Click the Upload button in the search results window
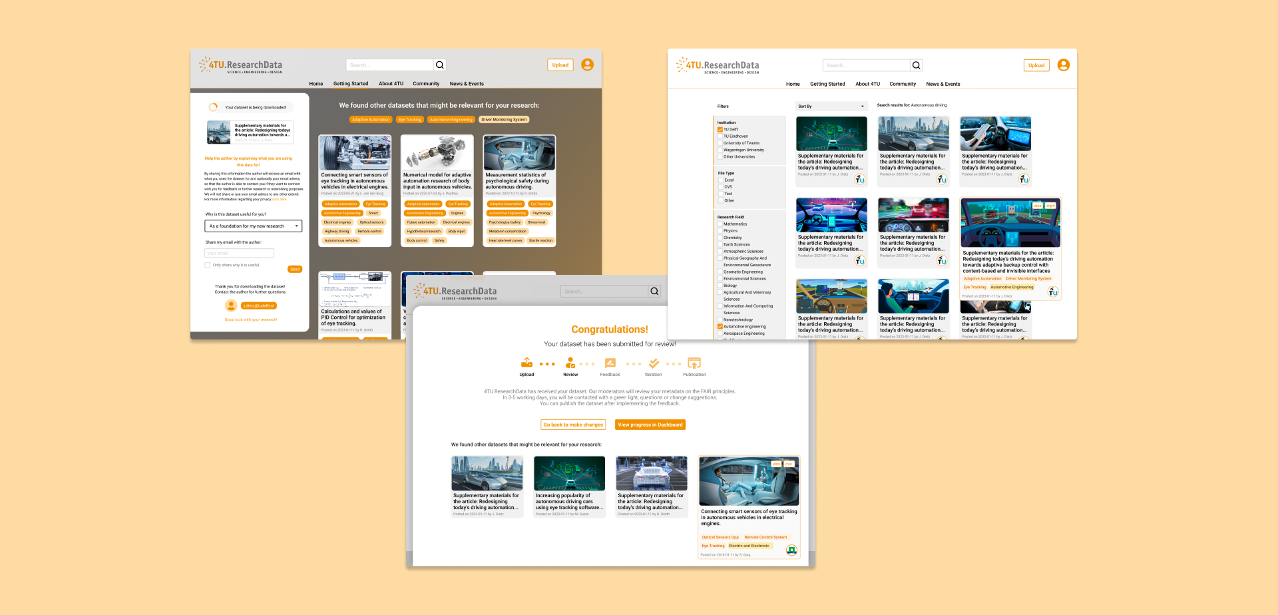Viewport: 1278px width, 615px height. click(1036, 65)
